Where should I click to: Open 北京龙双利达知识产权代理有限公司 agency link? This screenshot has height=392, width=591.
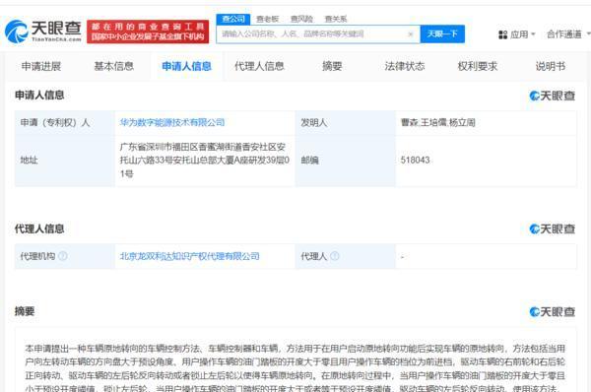189,256
